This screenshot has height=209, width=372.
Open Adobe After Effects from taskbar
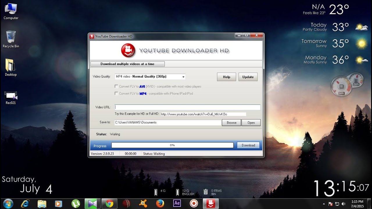click(x=177, y=204)
